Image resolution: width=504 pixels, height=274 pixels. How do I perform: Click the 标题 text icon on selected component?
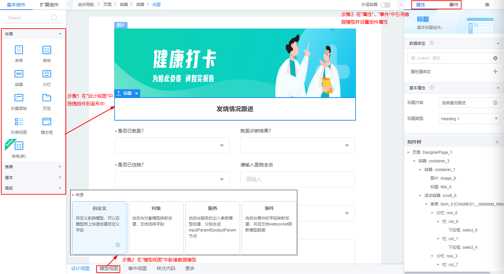119,93
